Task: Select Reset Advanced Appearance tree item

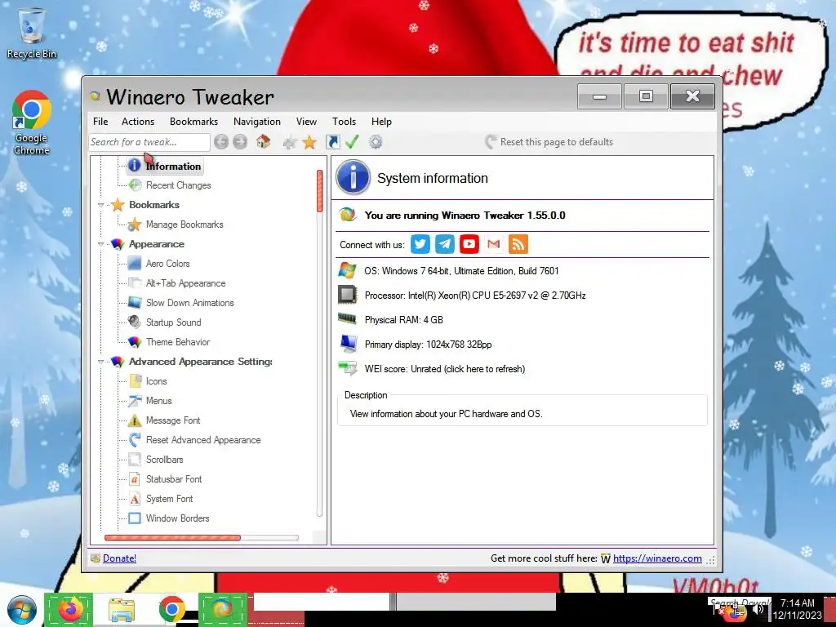Action: coord(203,440)
